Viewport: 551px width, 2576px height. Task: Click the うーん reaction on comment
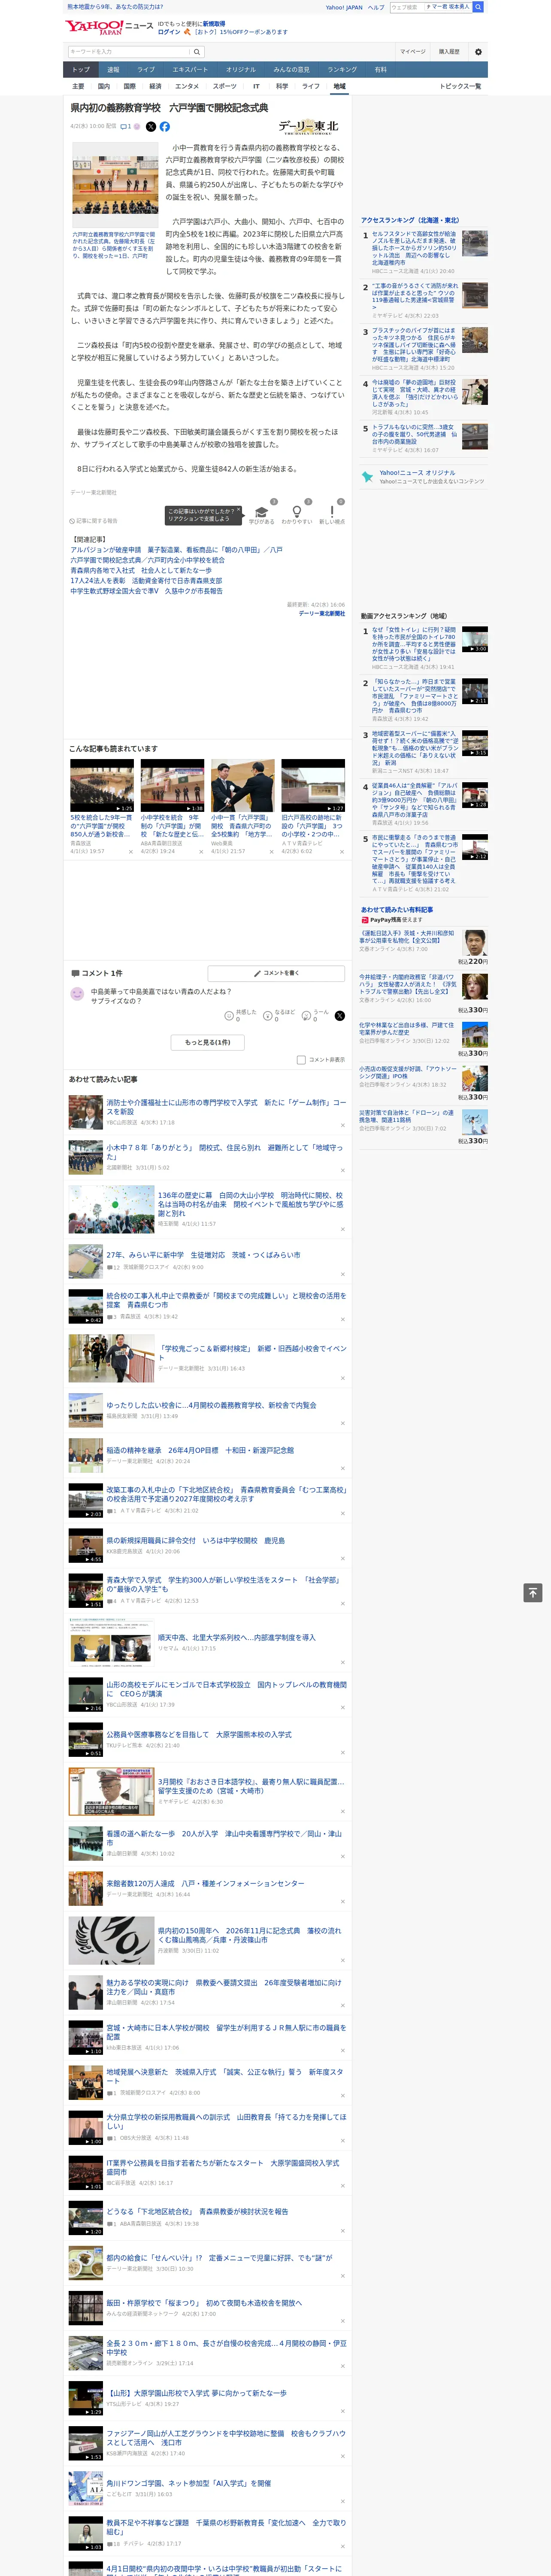tap(307, 1015)
